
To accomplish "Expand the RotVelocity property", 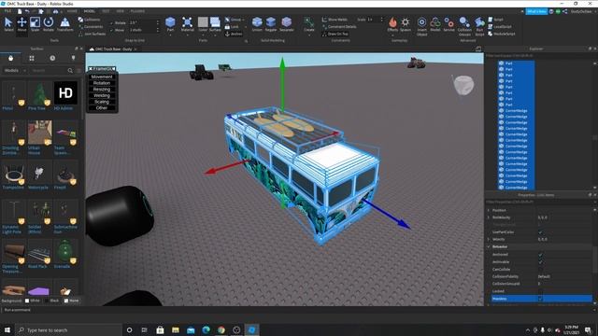I will [x=489, y=217].
